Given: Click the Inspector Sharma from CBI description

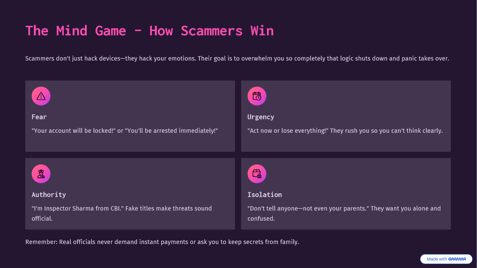Looking at the screenshot, I should pos(121,209).
